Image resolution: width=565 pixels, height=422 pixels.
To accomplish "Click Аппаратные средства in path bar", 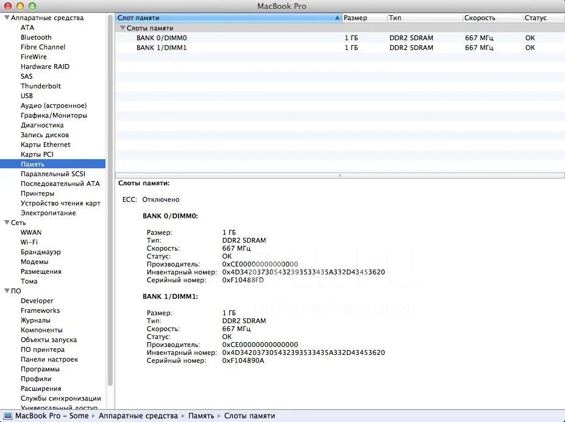I will [138, 416].
